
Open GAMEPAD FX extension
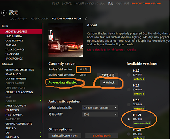click(13, 119)
